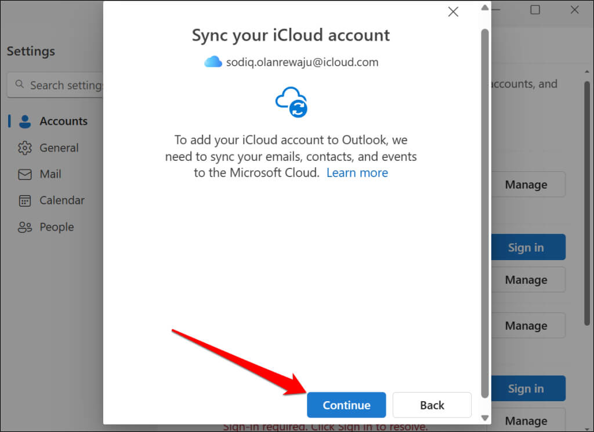
Task: Open the Calendar settings section
Action: [x=53, y=200]
